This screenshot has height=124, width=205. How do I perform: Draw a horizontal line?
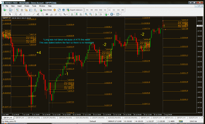tap(29, 14)
